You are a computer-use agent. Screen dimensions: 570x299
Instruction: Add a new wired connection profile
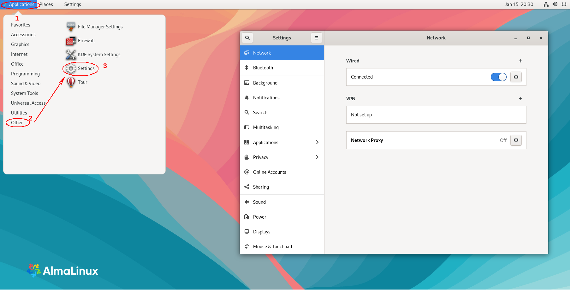click(520, 61)
